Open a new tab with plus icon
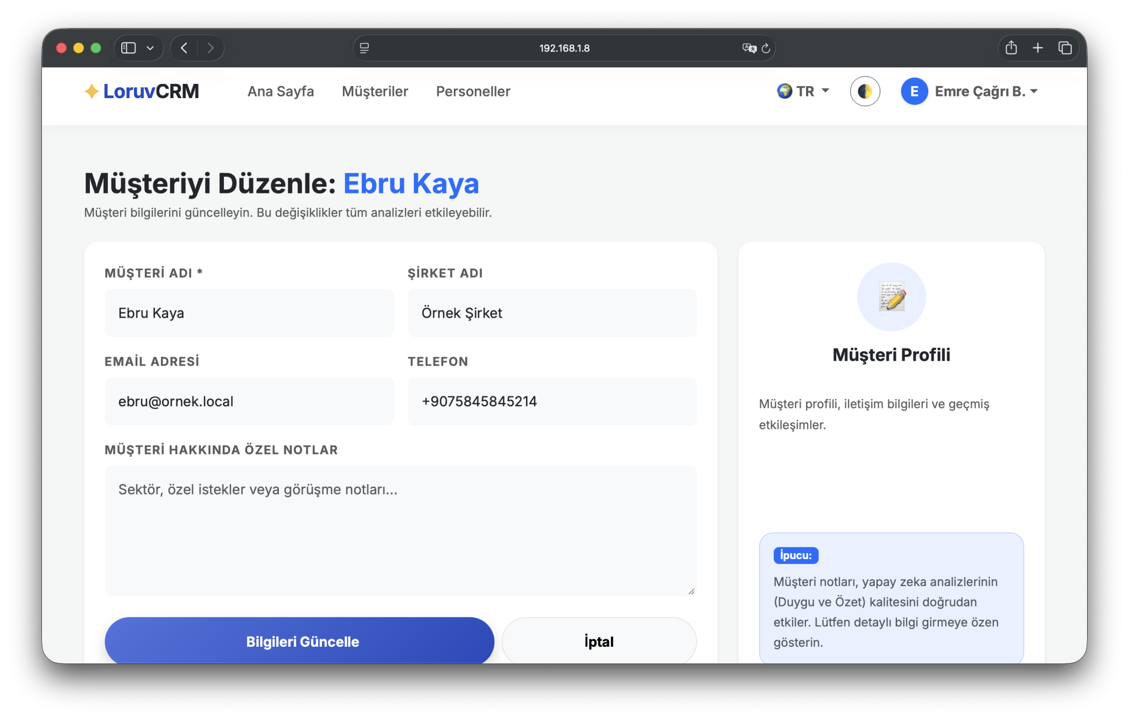Screen dimensions: 1129x719 (x=1037, y=48)
